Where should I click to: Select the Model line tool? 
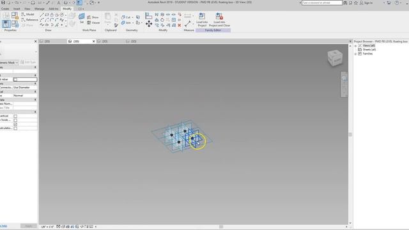[x=27, y=14]
